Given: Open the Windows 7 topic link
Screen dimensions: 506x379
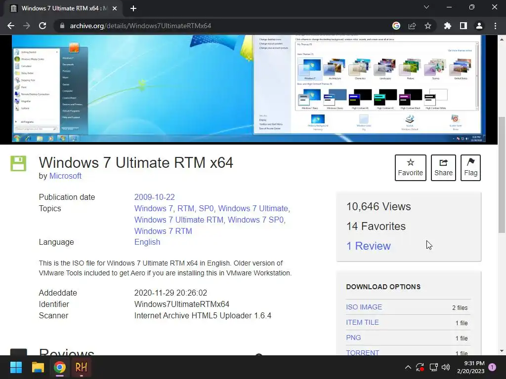Looking at the screenshot, I should pyautogui.click(x=153, y=209).
